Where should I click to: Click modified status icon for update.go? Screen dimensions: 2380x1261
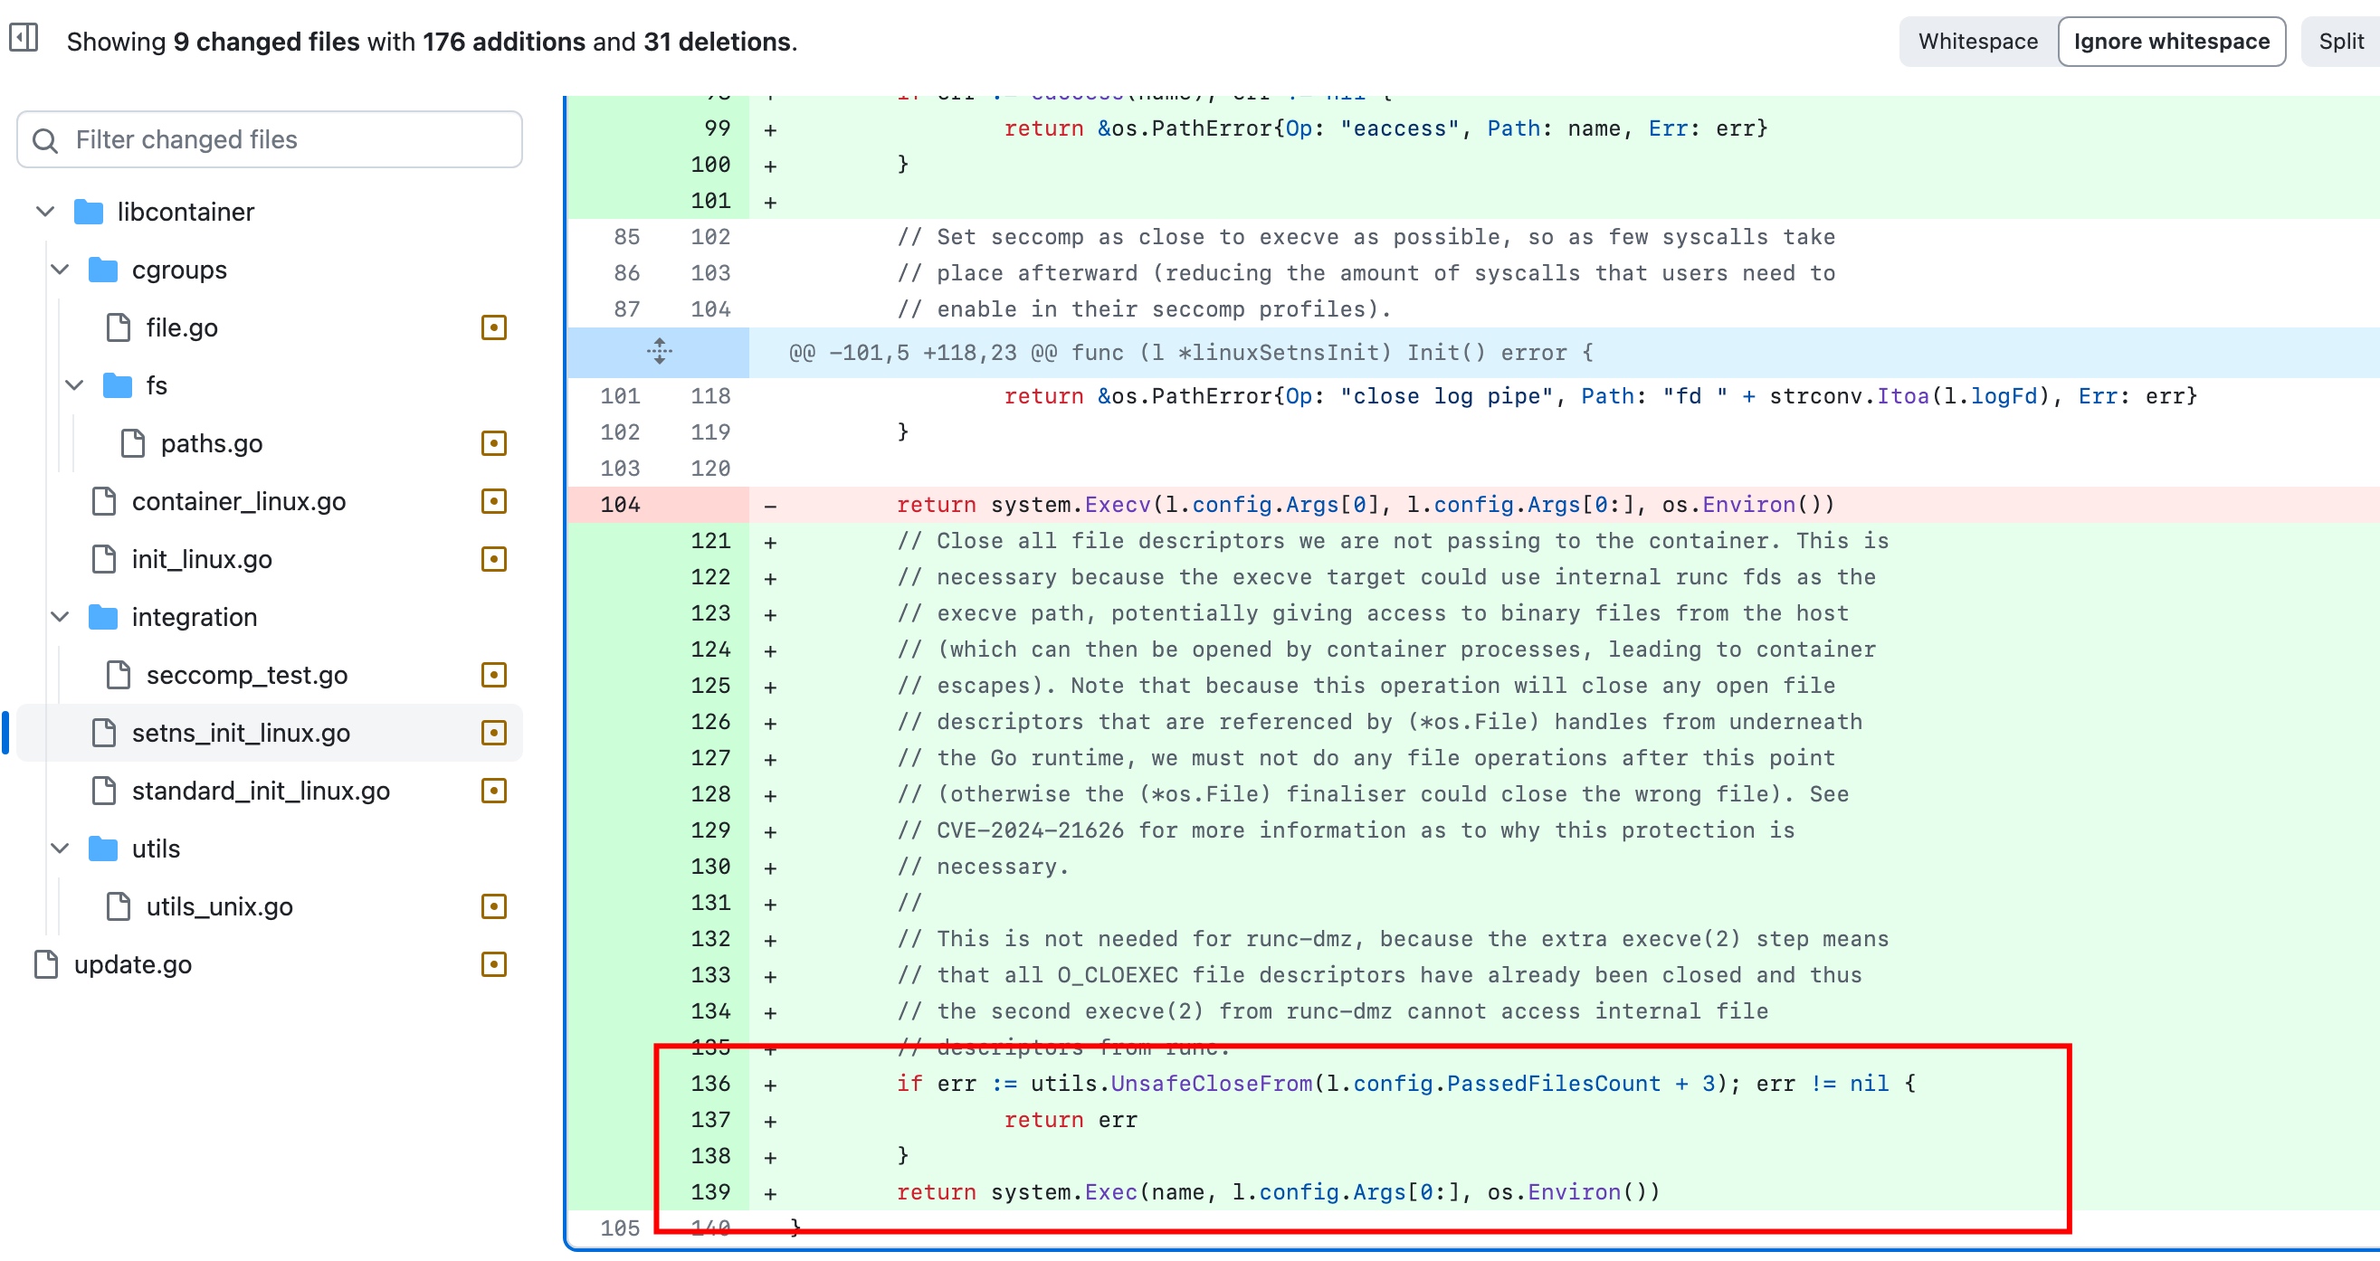(494, 965)
